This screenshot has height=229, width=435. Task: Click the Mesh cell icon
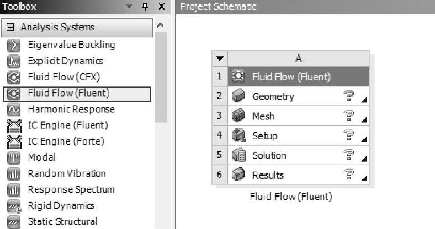point(238,116)
